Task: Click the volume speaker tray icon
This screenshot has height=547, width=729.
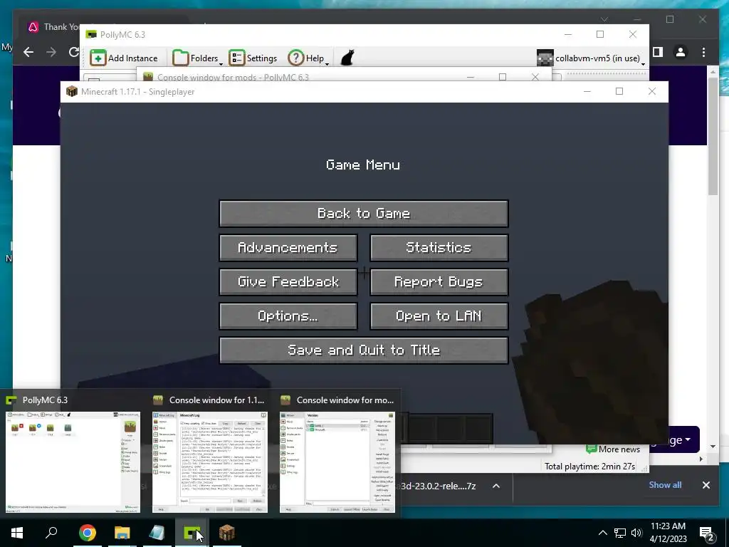Action: (x=636, y=533)
